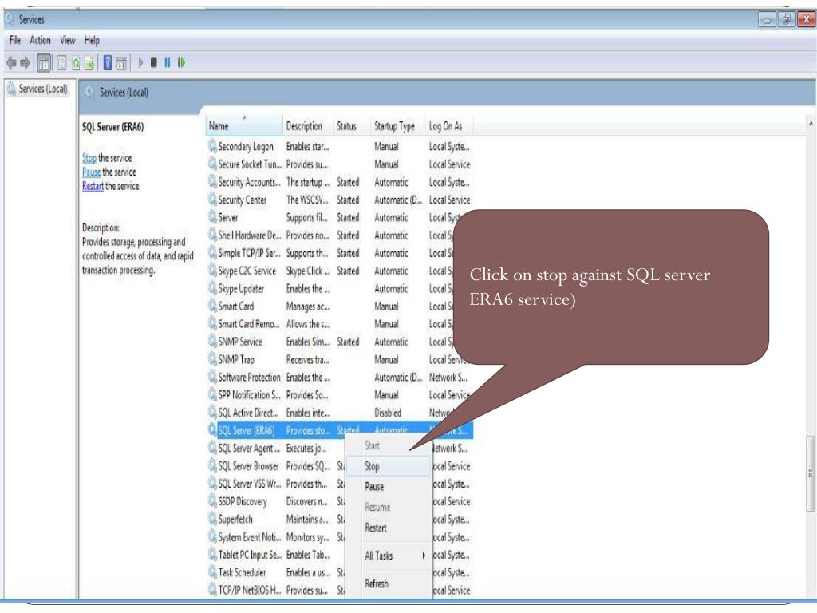Click the Back arrow toolbar icon

11,63
